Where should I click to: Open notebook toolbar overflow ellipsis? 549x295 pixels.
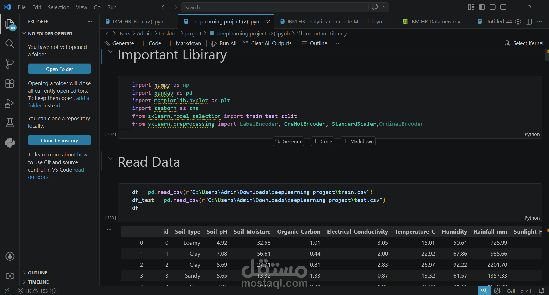click(337, 43)
